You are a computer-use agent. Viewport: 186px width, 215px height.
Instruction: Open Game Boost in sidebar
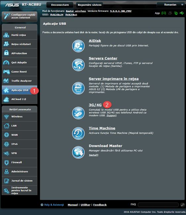pyautogui.click(x=20, y=72)
